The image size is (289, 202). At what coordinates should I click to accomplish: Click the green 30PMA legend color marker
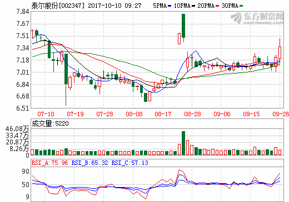coord(241,6)
